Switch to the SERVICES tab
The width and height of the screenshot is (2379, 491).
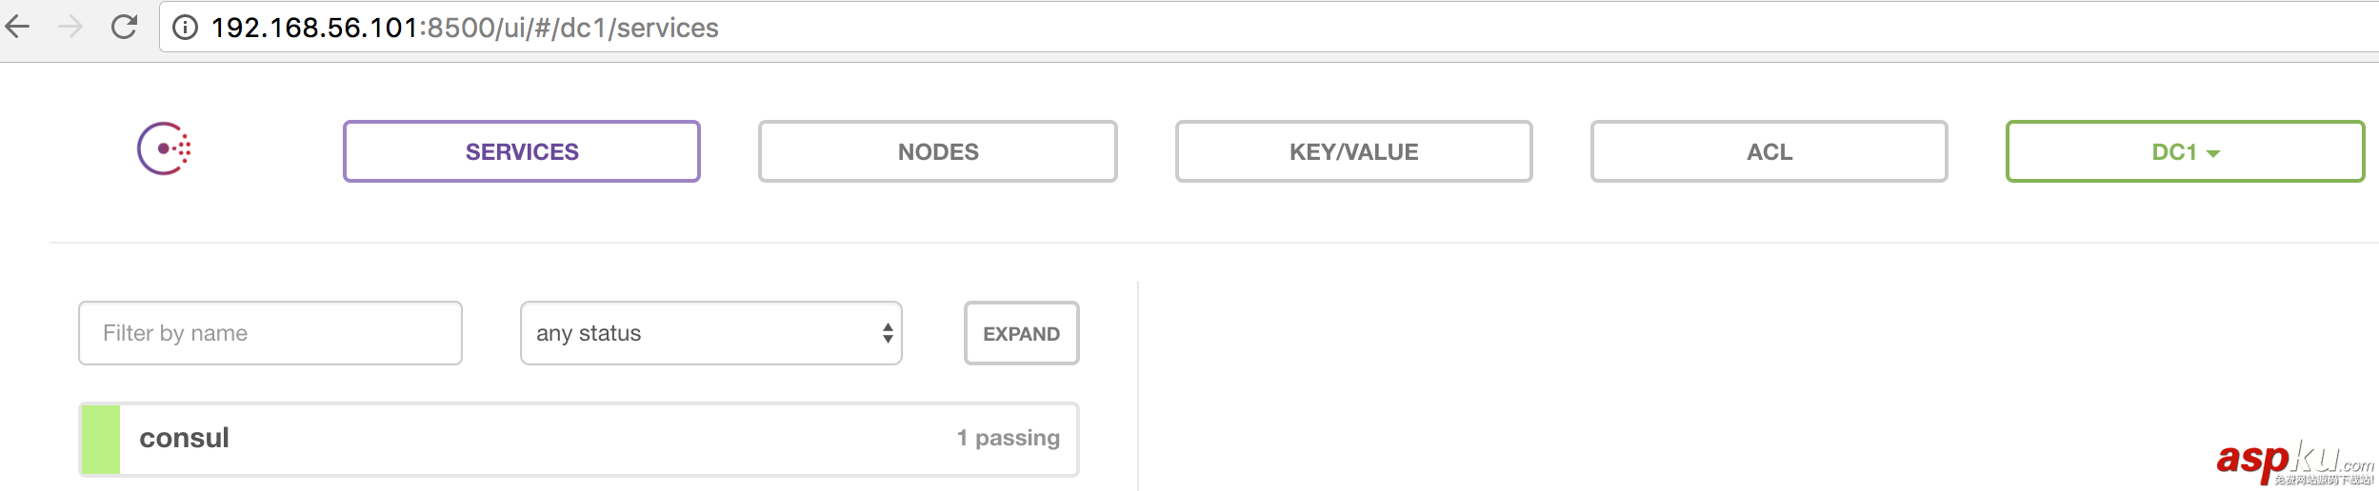point(522,151)
